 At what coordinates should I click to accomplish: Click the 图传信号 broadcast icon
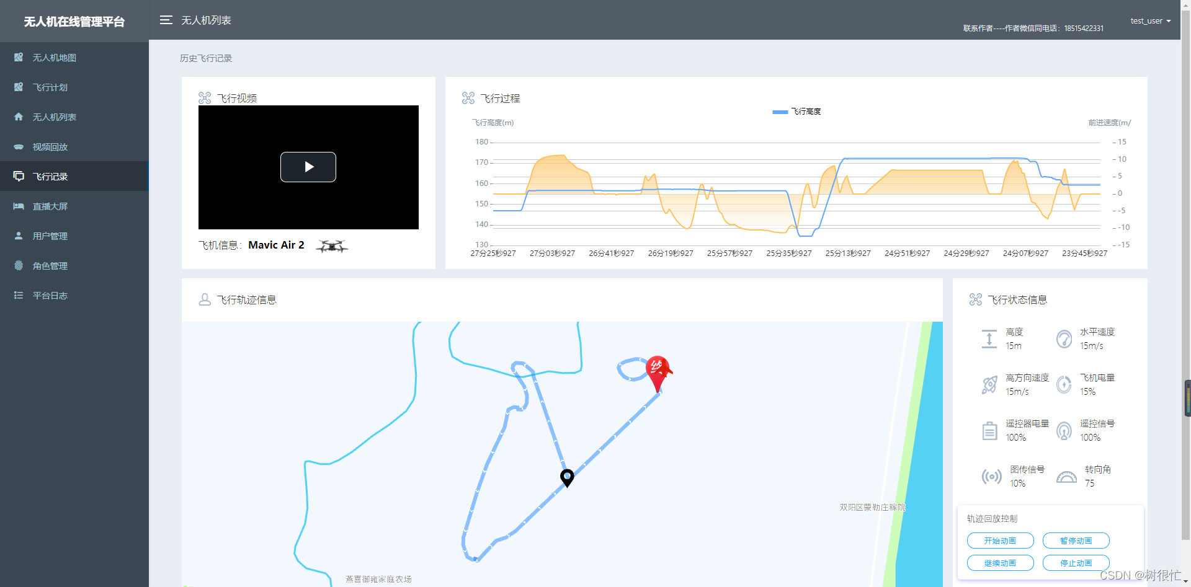991,477
